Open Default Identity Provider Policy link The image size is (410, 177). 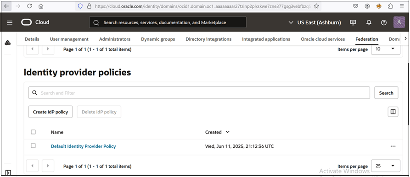tap(83, 146)
